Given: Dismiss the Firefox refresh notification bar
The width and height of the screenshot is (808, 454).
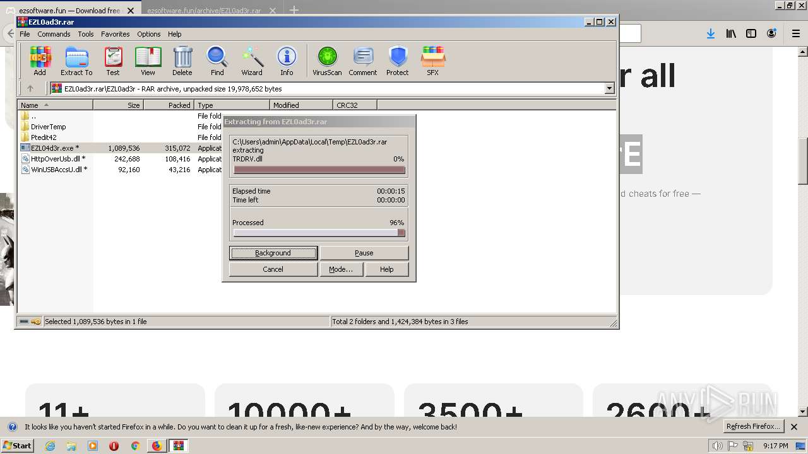Looking at the screenshot, I should pos(794,427).
